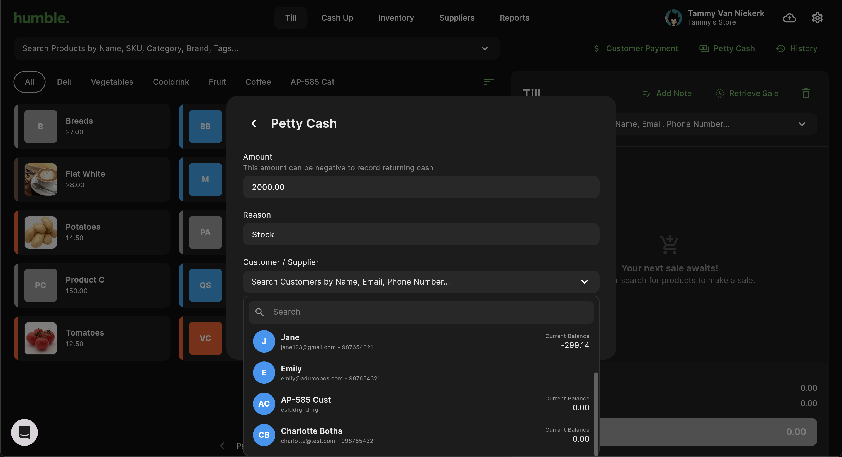
Task: Click the sale total 0.00 bar
Action: pos(708,431)
